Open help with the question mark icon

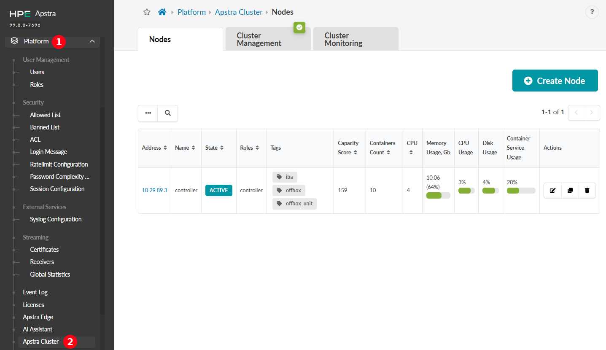pos(592,12)
